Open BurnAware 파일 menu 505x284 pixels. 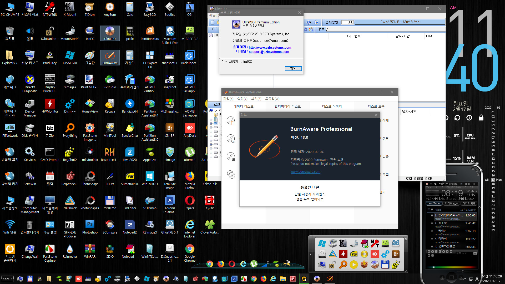pos(228,99)
